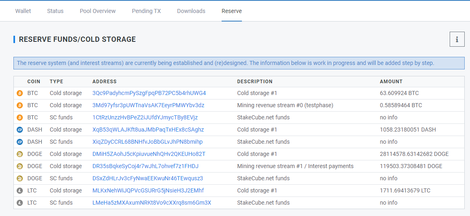
Task: Click the AMOUNT column header
Action: point(391,81)
